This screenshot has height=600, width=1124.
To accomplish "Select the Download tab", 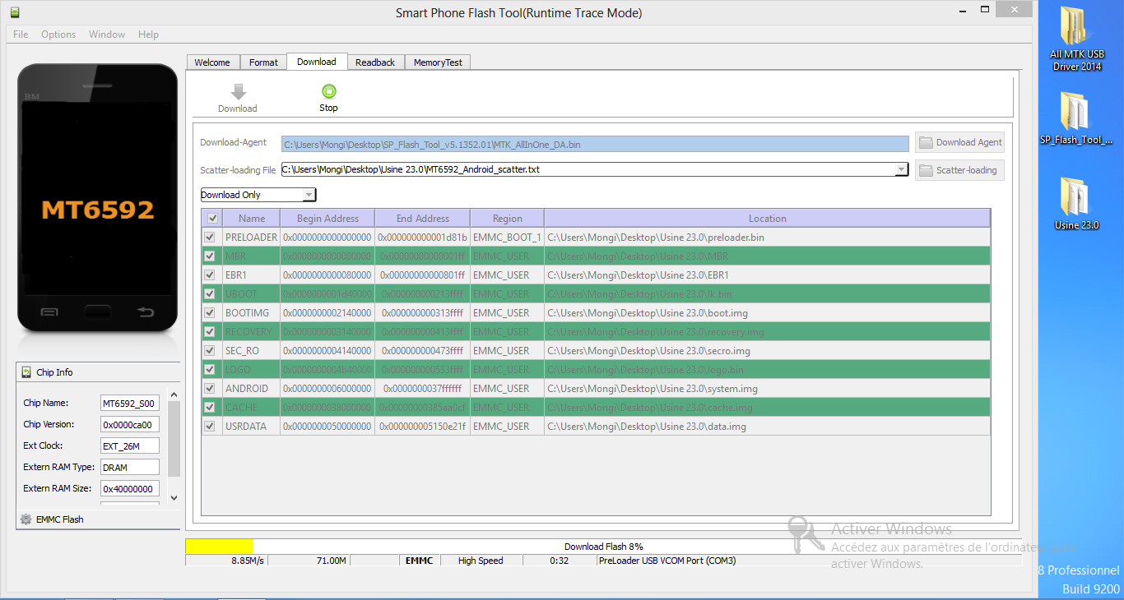I will [317, 62].
